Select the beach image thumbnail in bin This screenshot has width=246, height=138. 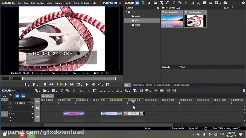coord(172,20)
